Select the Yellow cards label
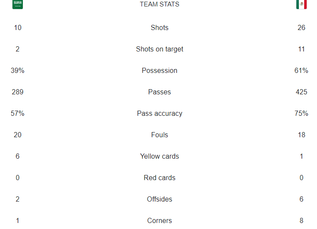The width and height of the screenshot is (317, 229). tap(160, 156)
